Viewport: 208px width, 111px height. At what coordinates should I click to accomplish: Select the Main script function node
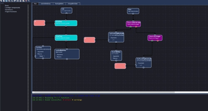133,11
